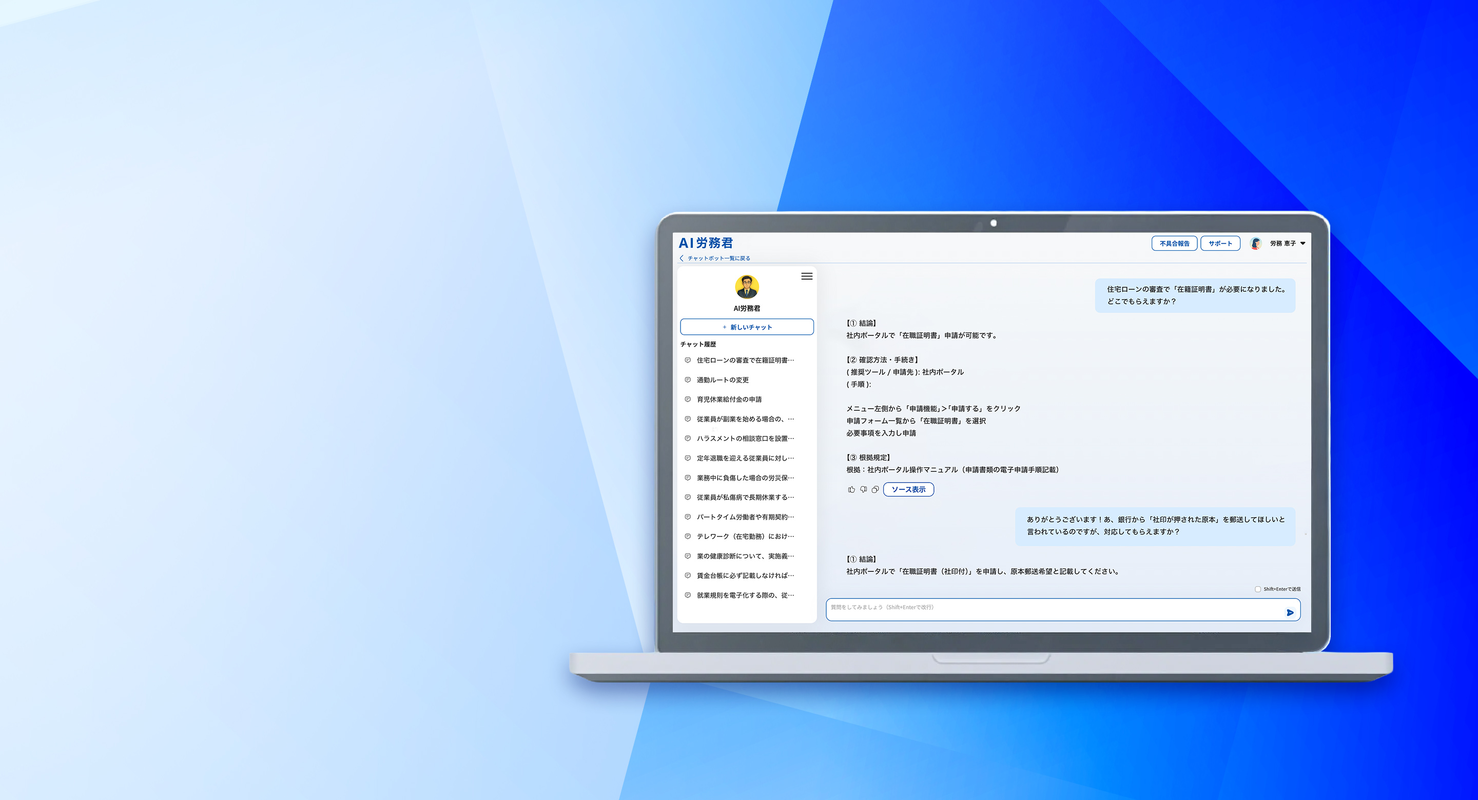Image resolution: width=1478 pixels, height=800 pixels.
Task: Click the question input text field
Action: [1050, 609]
